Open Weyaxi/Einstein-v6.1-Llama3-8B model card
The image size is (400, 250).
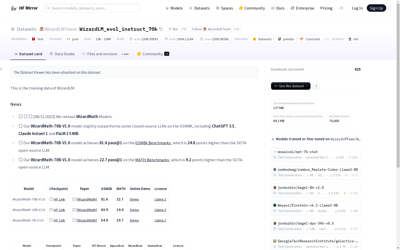coord(316,208)
